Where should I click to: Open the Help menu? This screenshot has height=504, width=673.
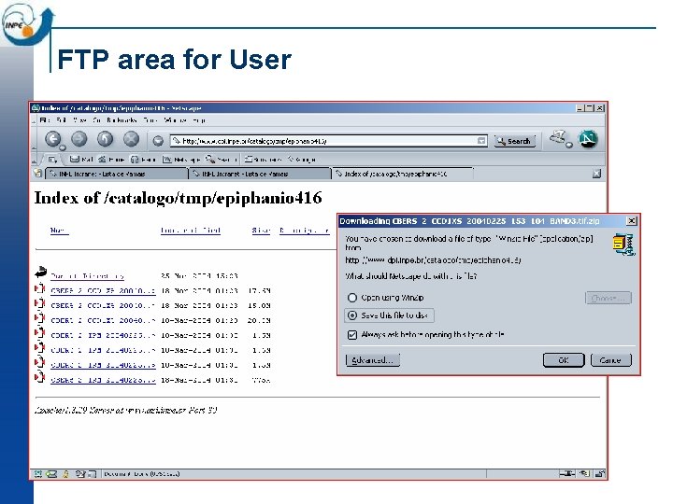pos(199,120)
